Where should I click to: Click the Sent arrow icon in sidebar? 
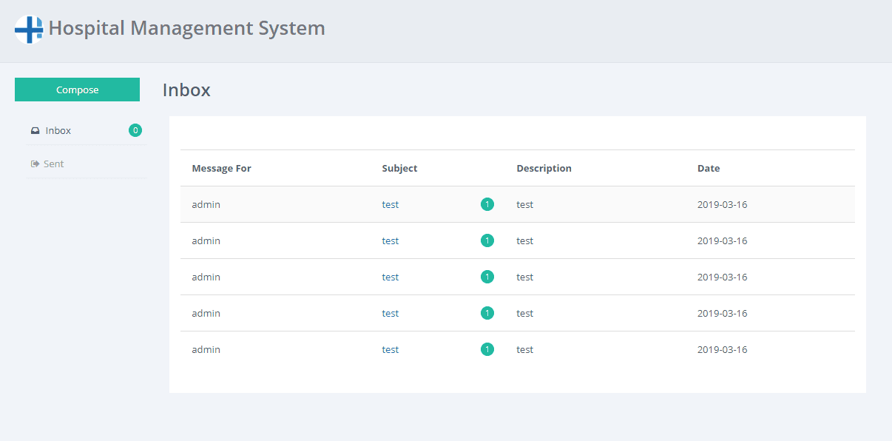pos(35,164)
